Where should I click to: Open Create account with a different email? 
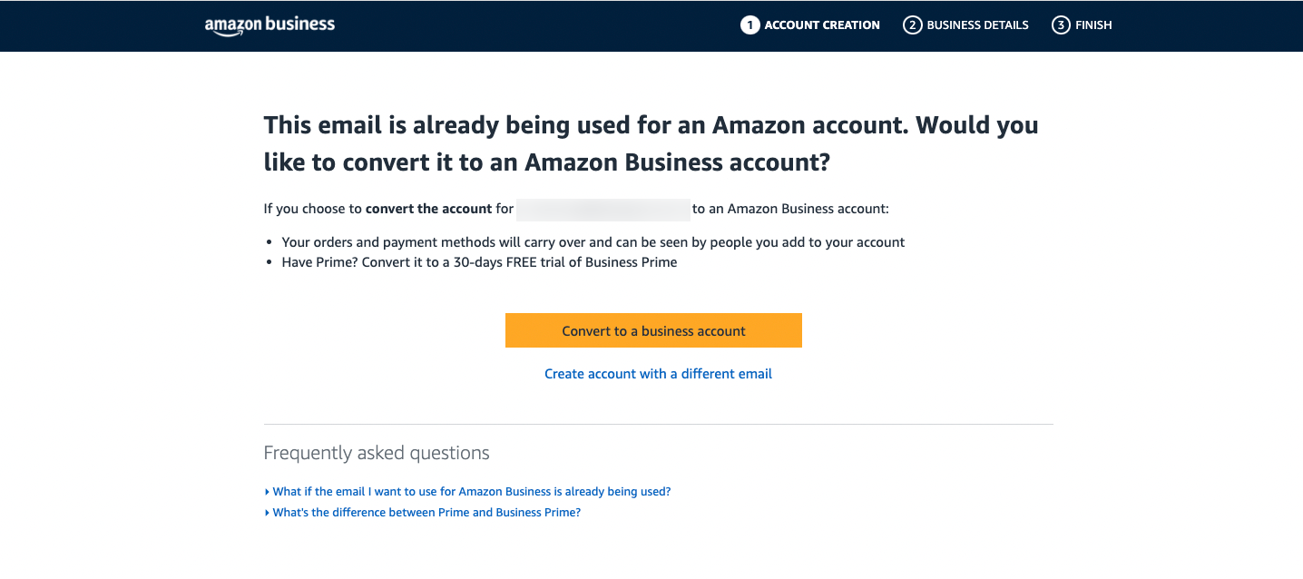click(658, 374)
